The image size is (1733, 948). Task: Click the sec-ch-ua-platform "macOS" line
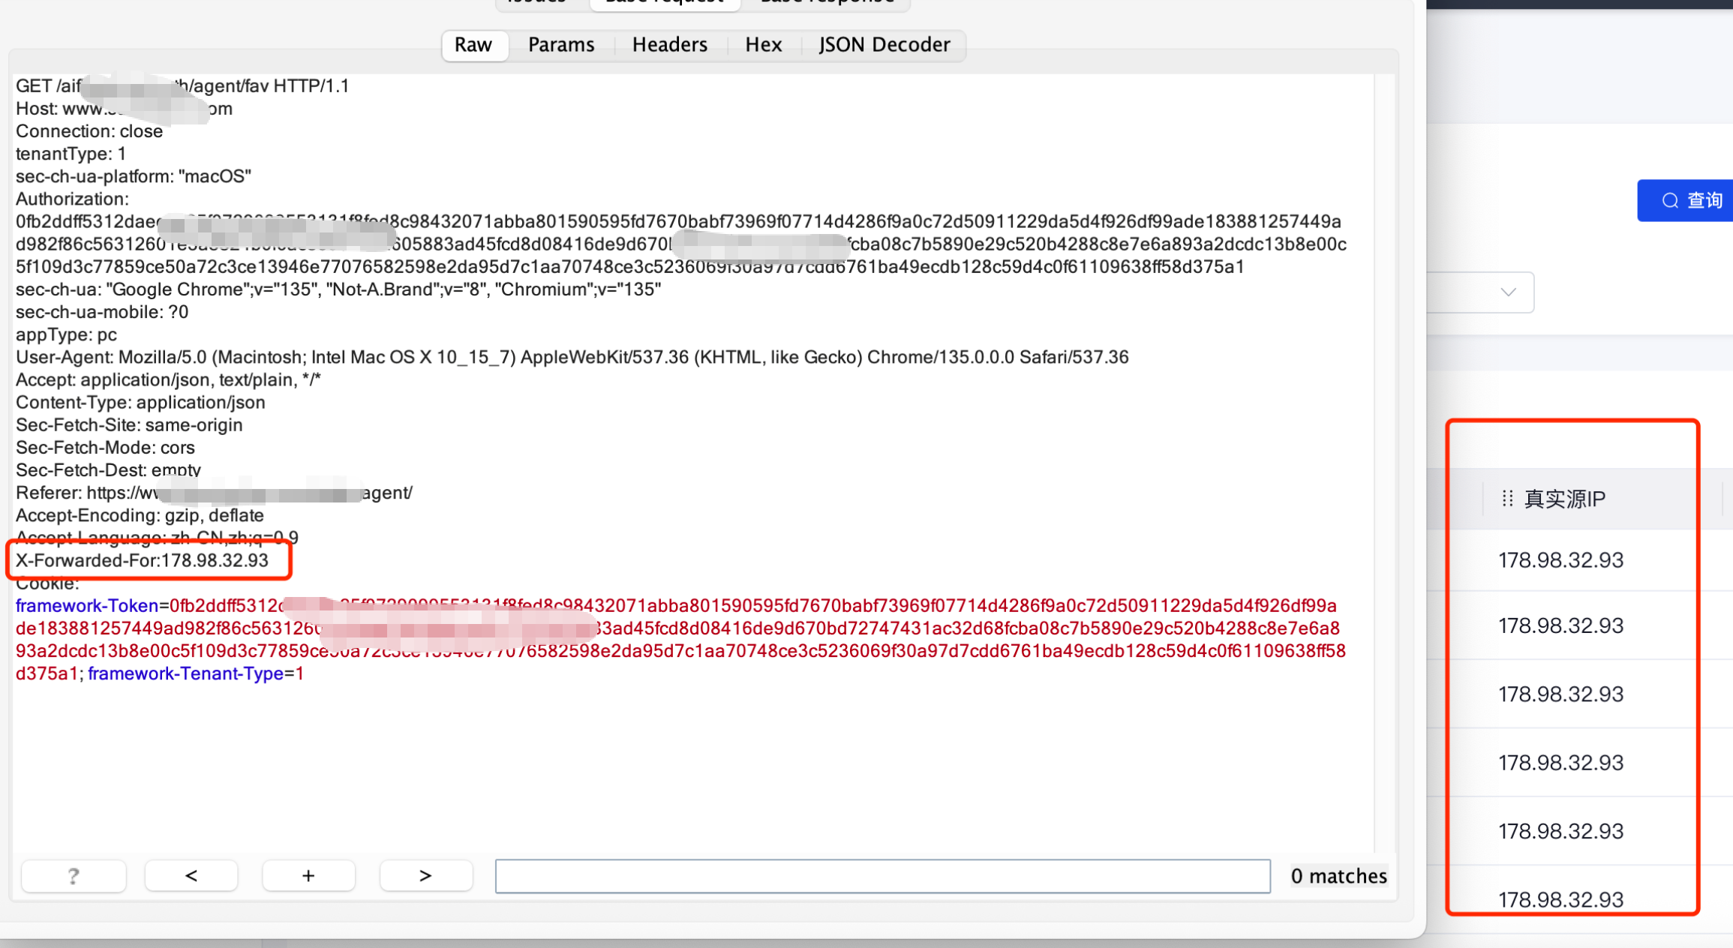click(x=134, y=176)
